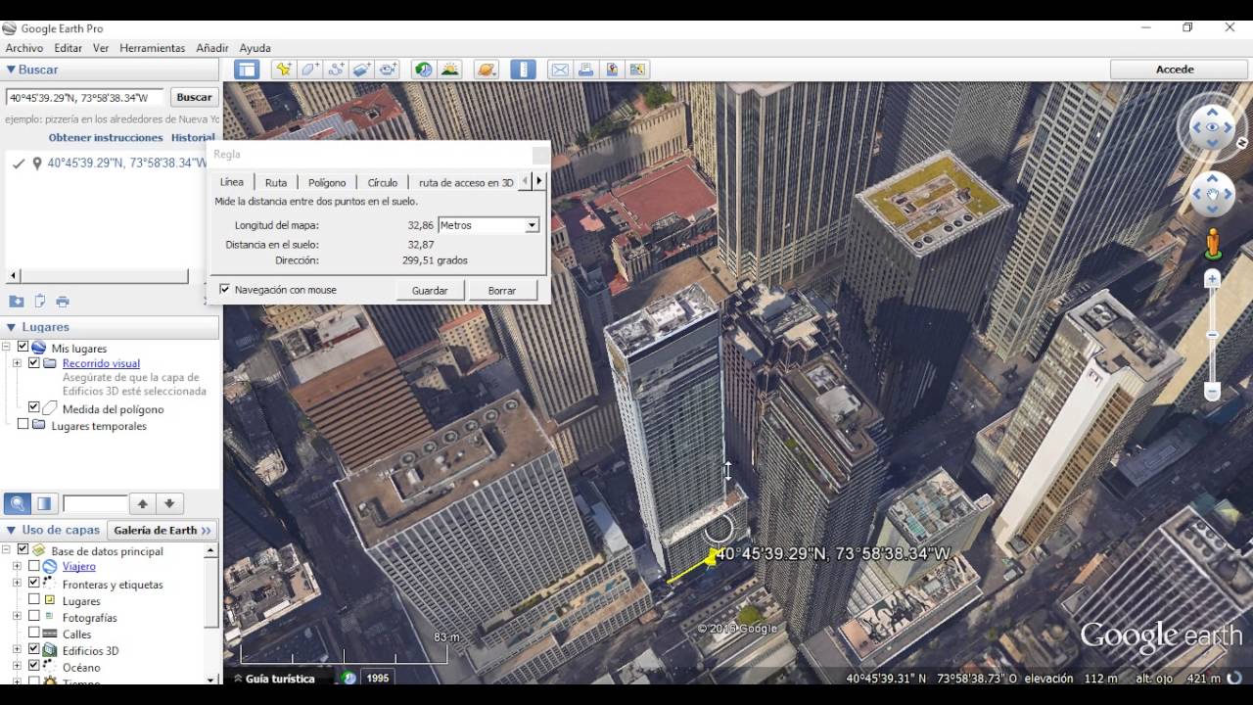The width and height of the screenshot is (1253, 705).
Task: Toggle sunlight across the landscape icon
Action: (x=450, y=70)
